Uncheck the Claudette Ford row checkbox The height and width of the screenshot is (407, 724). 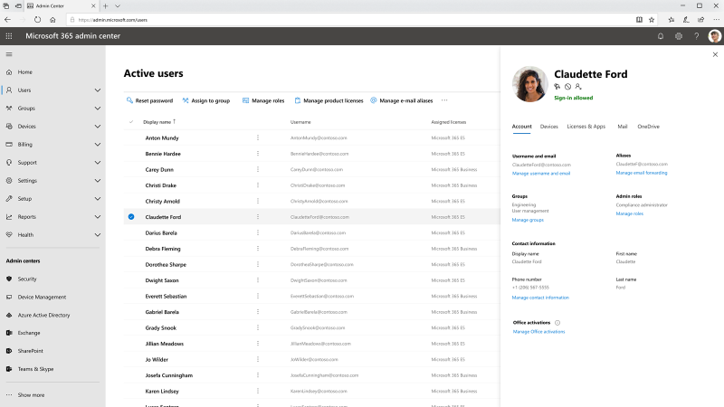pyautogui.click(x=131, y=217)
